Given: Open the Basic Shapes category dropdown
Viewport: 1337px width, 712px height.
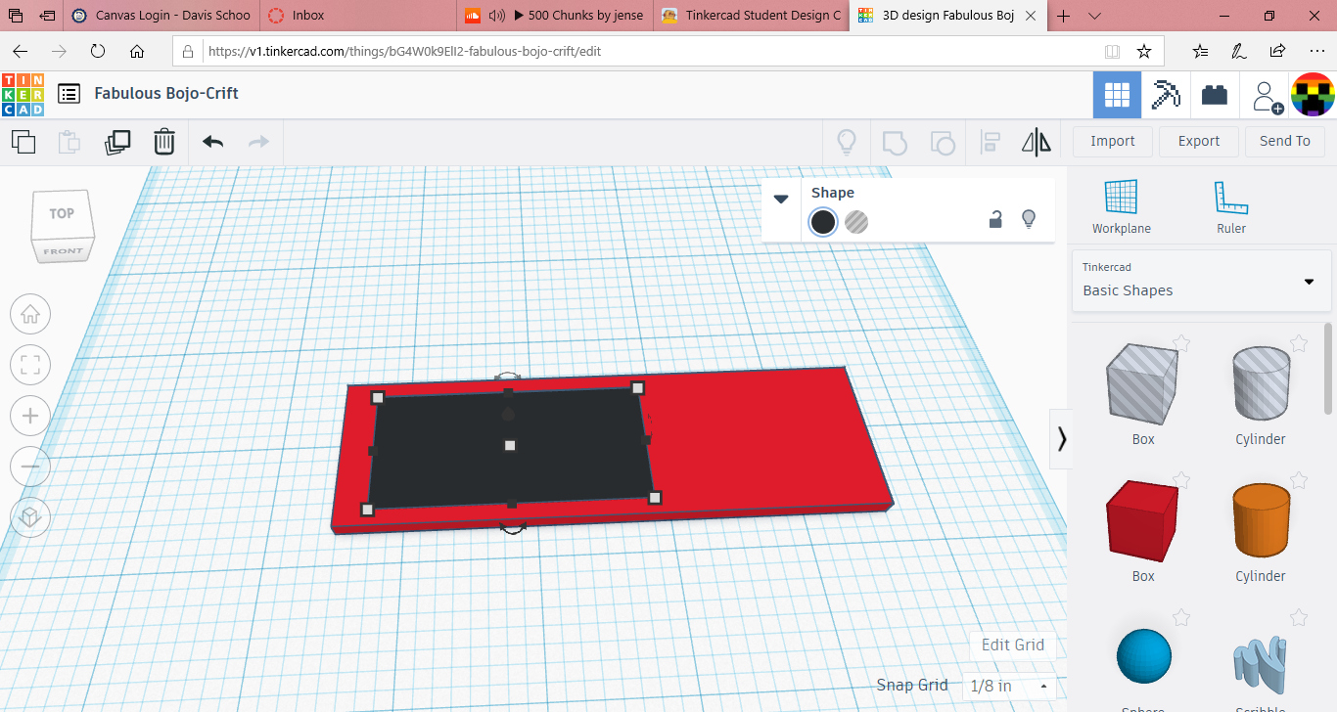Looking at the screenshot, I should (x=1201, y=281).
